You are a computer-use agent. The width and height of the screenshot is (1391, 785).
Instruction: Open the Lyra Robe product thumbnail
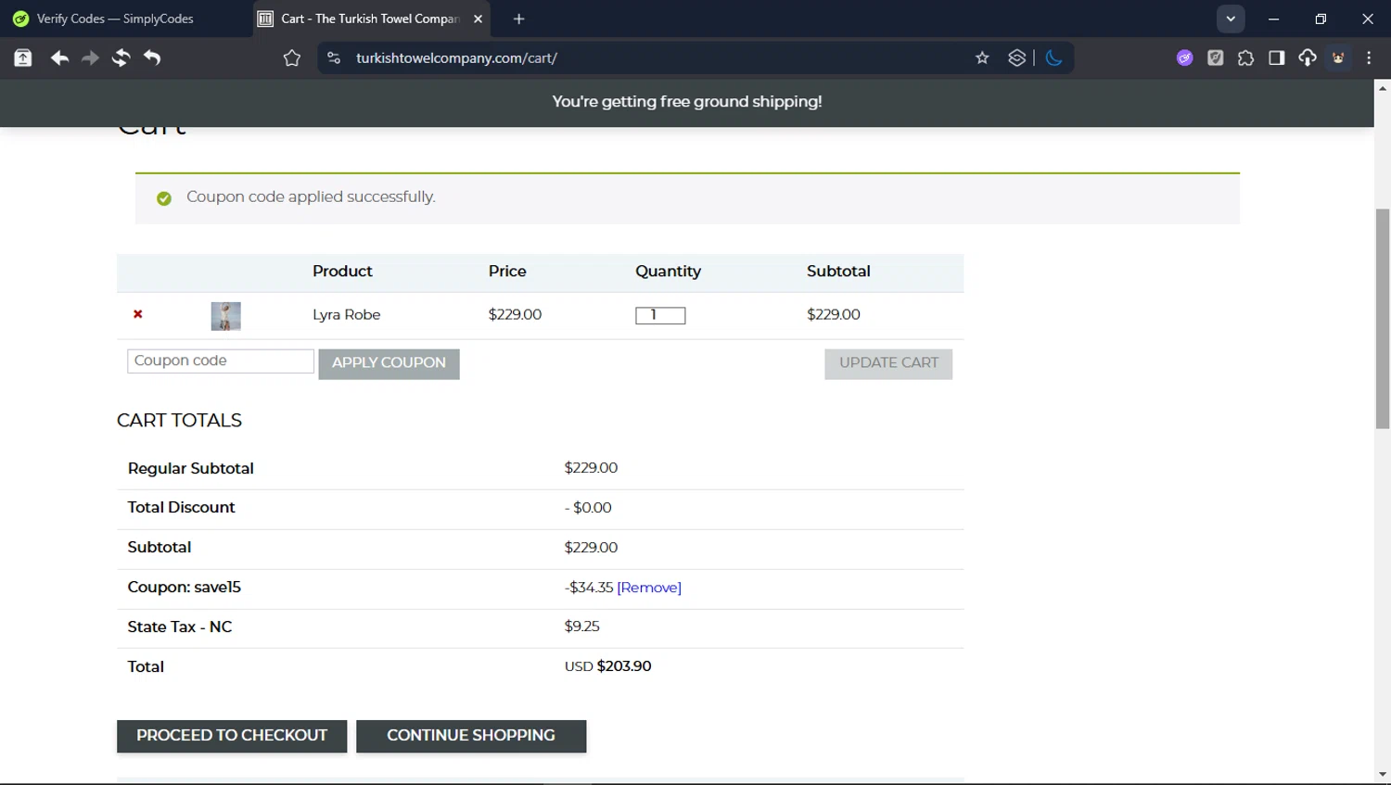coord(226,316)
